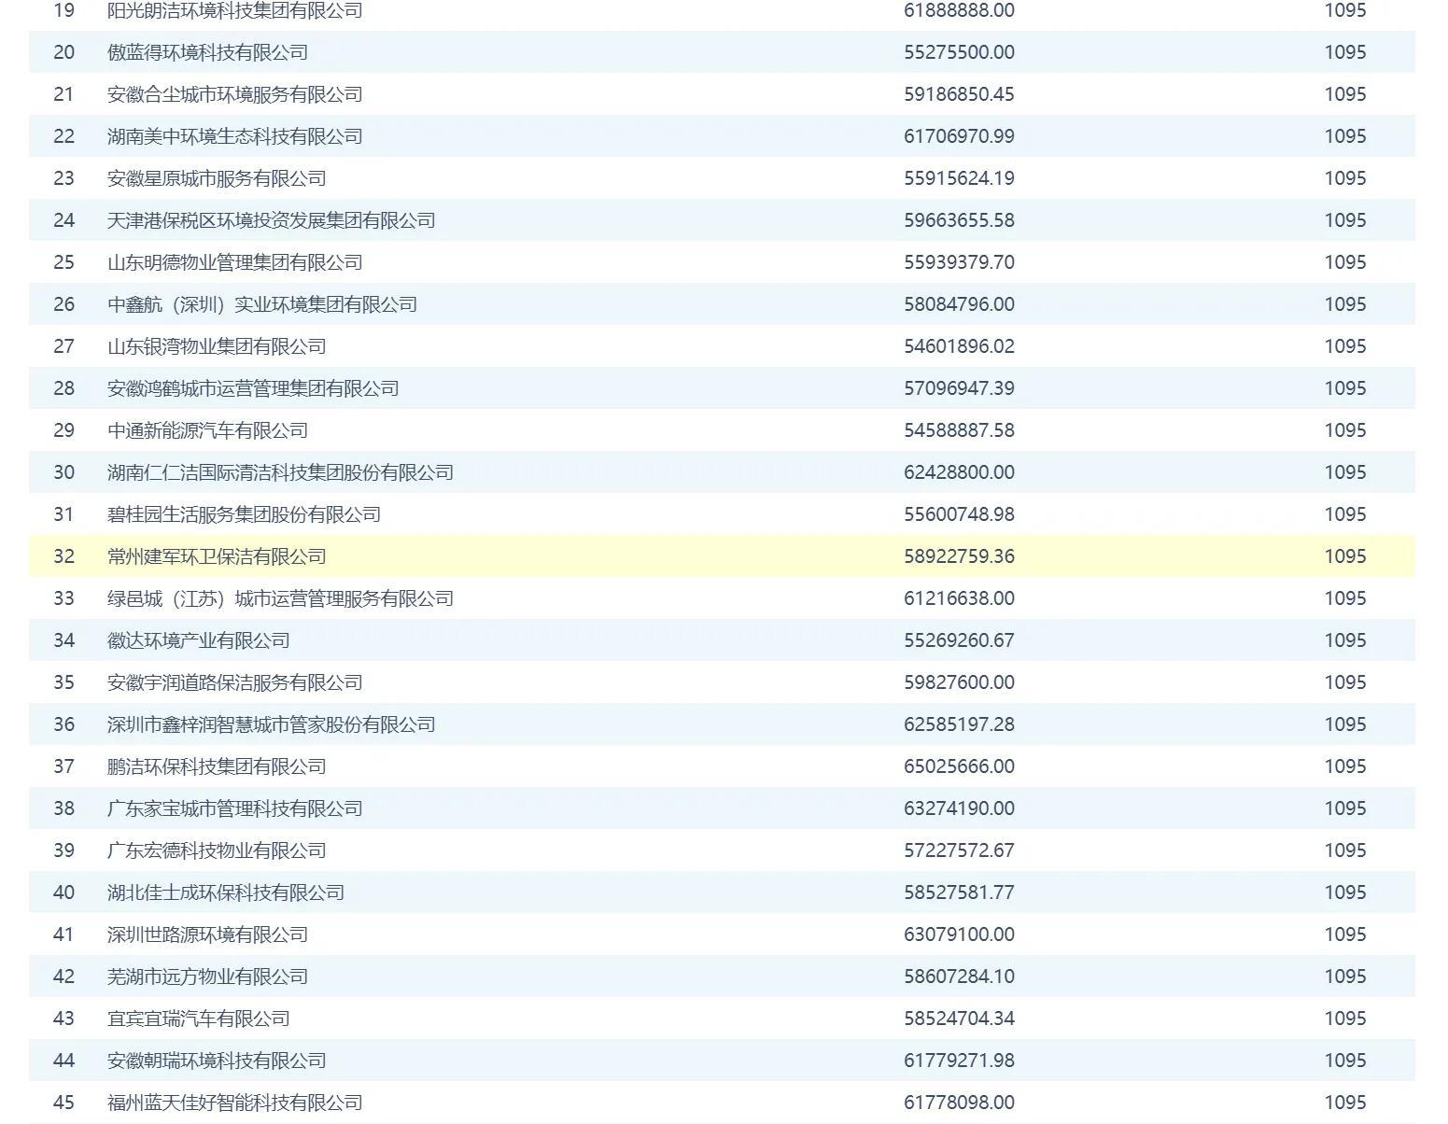
Task: Select amount 61216638.00
Action: click(959, 598)
